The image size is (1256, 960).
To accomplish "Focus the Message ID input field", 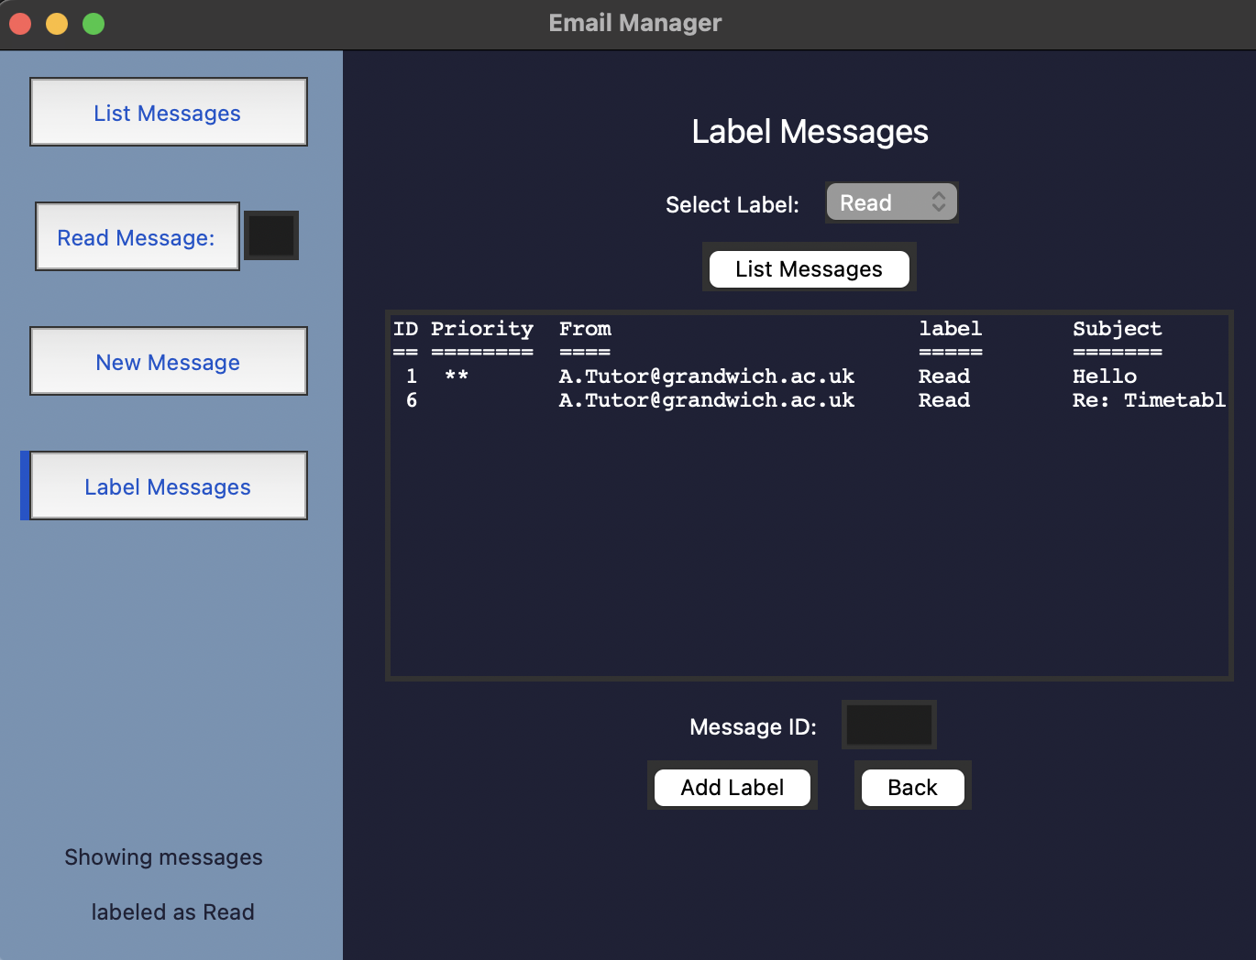I will (x=888, y=725).
